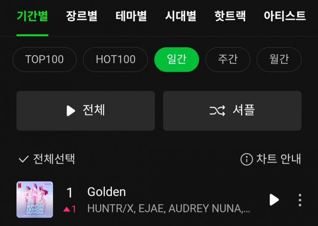Play the Golden track with its play icon

click(x=274, y=200)
